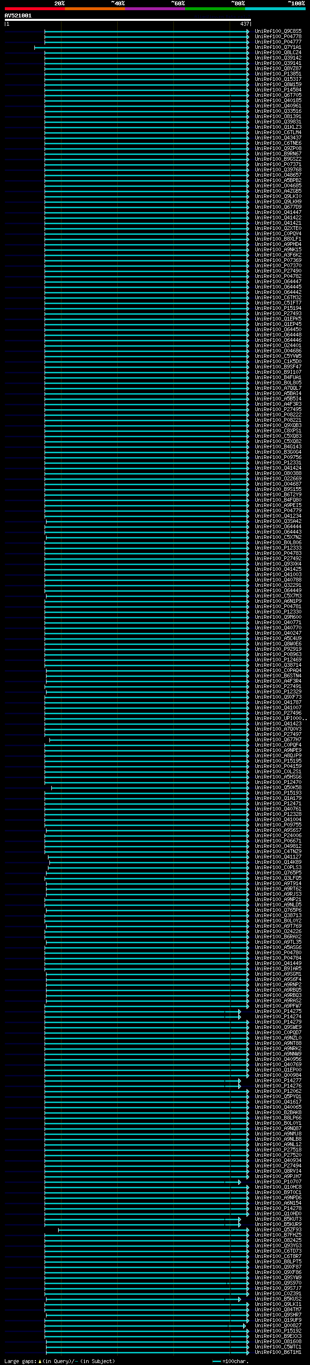Click hit label UniRef100_P07371
This screenshot has width=310, height=1365.
[278, 164]
